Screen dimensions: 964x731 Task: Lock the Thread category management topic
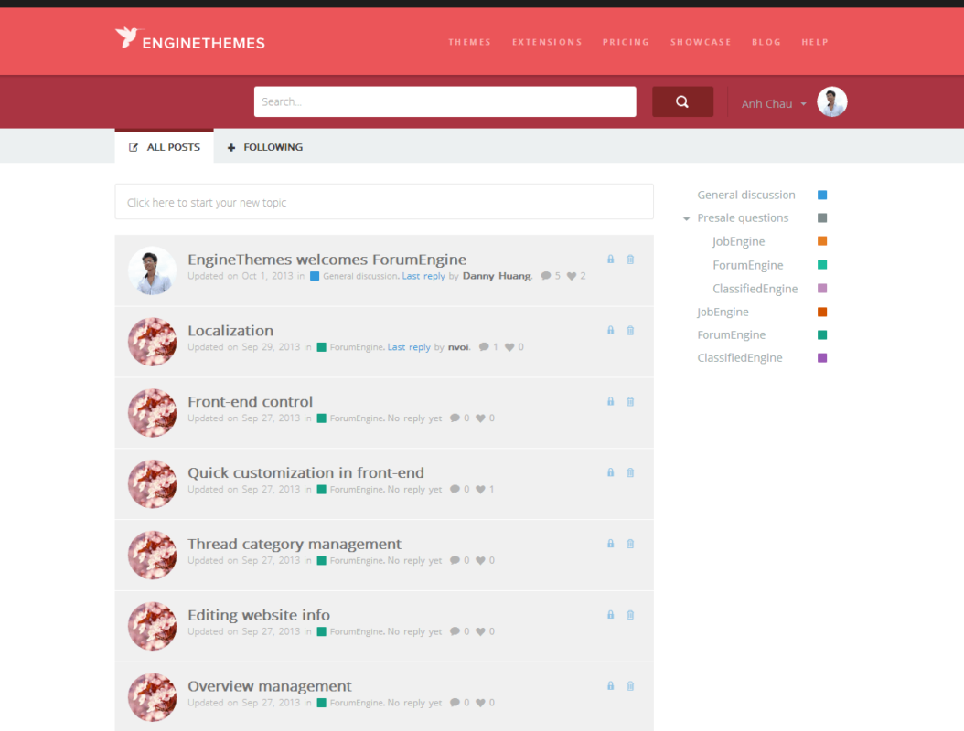tap(610, 543)
